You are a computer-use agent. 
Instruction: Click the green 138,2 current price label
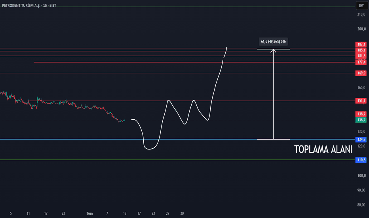tap(361, 120)
